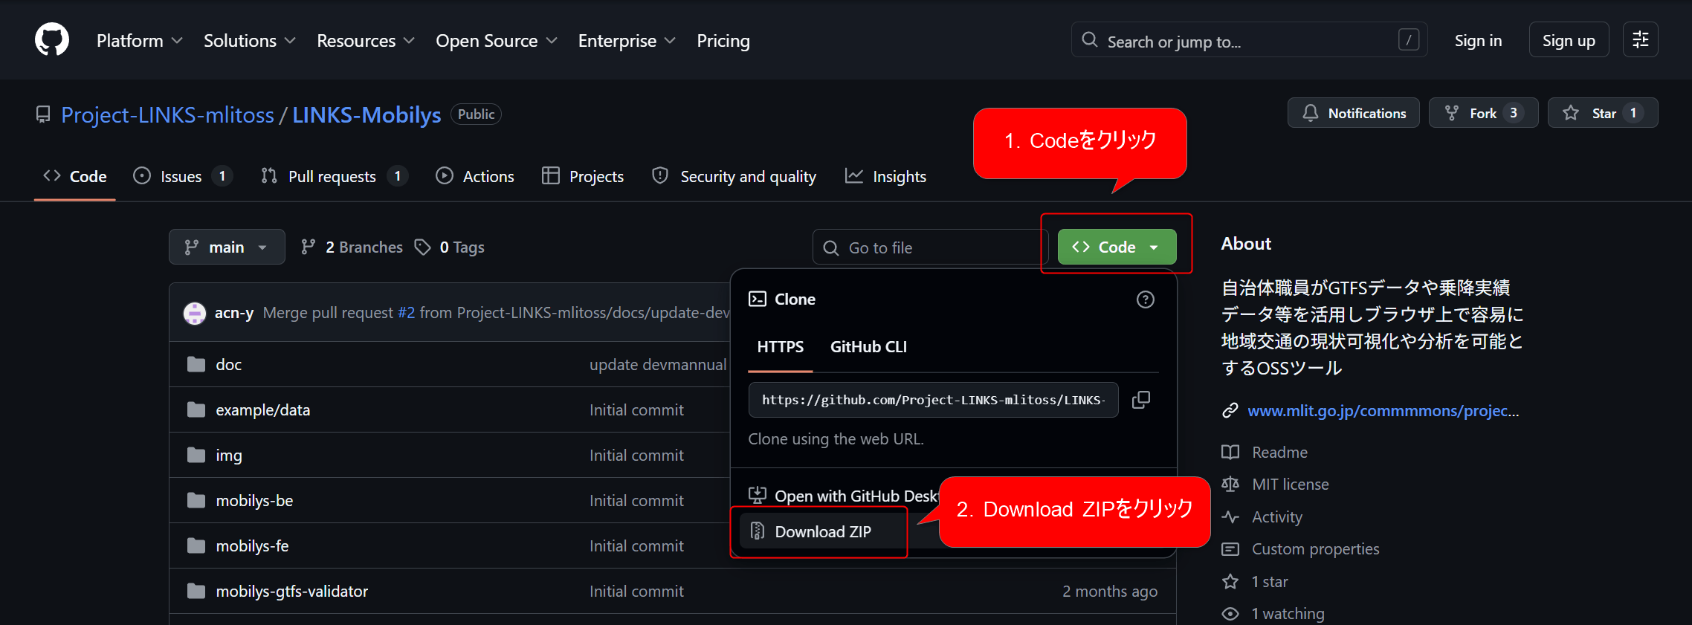Open the Activity link

pos(1277,516)
